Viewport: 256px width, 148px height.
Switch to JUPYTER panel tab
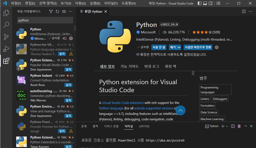[144, 126]
